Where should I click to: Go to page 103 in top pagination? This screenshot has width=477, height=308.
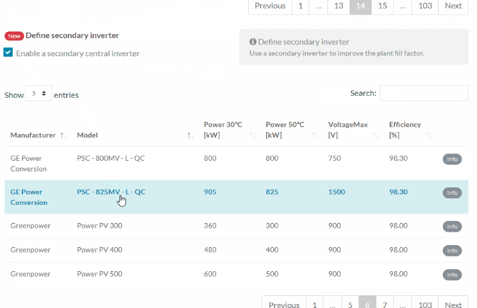click(425, 6)
